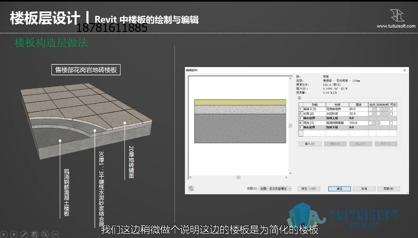Click the preview's horizontal scrollbar thumb
The width and height of the screenshot is (418, 238).
(x=238, y=177)
